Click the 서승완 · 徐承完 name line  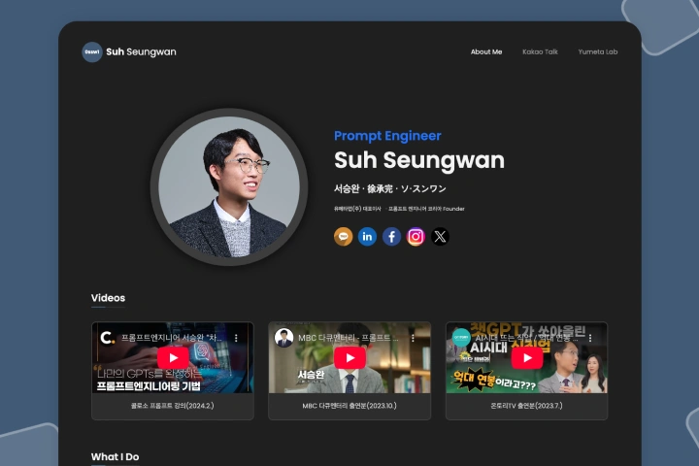390,188
